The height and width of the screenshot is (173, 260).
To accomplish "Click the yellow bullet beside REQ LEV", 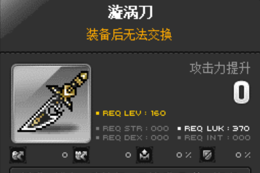I will pos(97,113).
